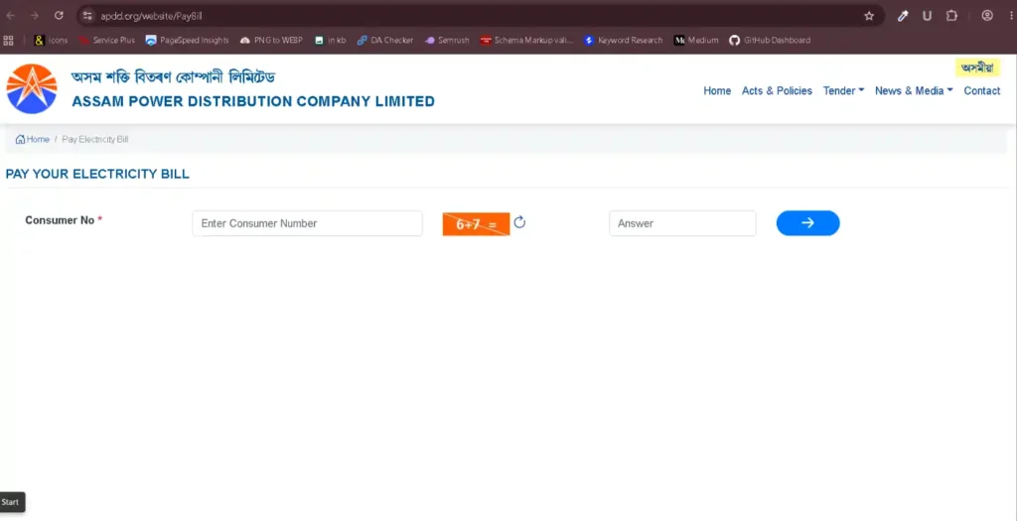
Task: Open site info icon in address bar
Action: [87, 16]
